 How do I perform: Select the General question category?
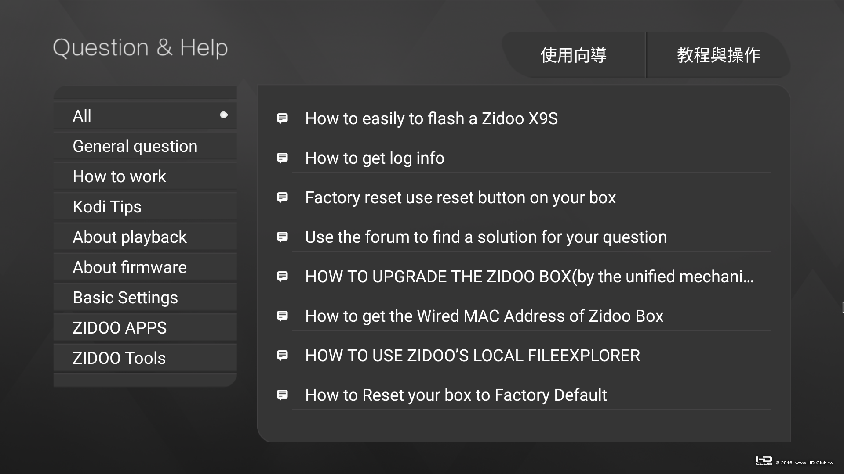(135, 146)
